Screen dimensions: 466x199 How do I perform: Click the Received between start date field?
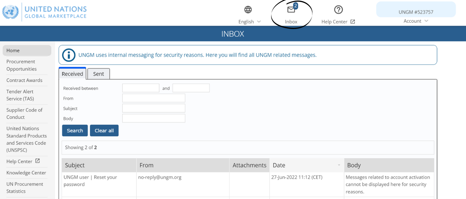141,88
